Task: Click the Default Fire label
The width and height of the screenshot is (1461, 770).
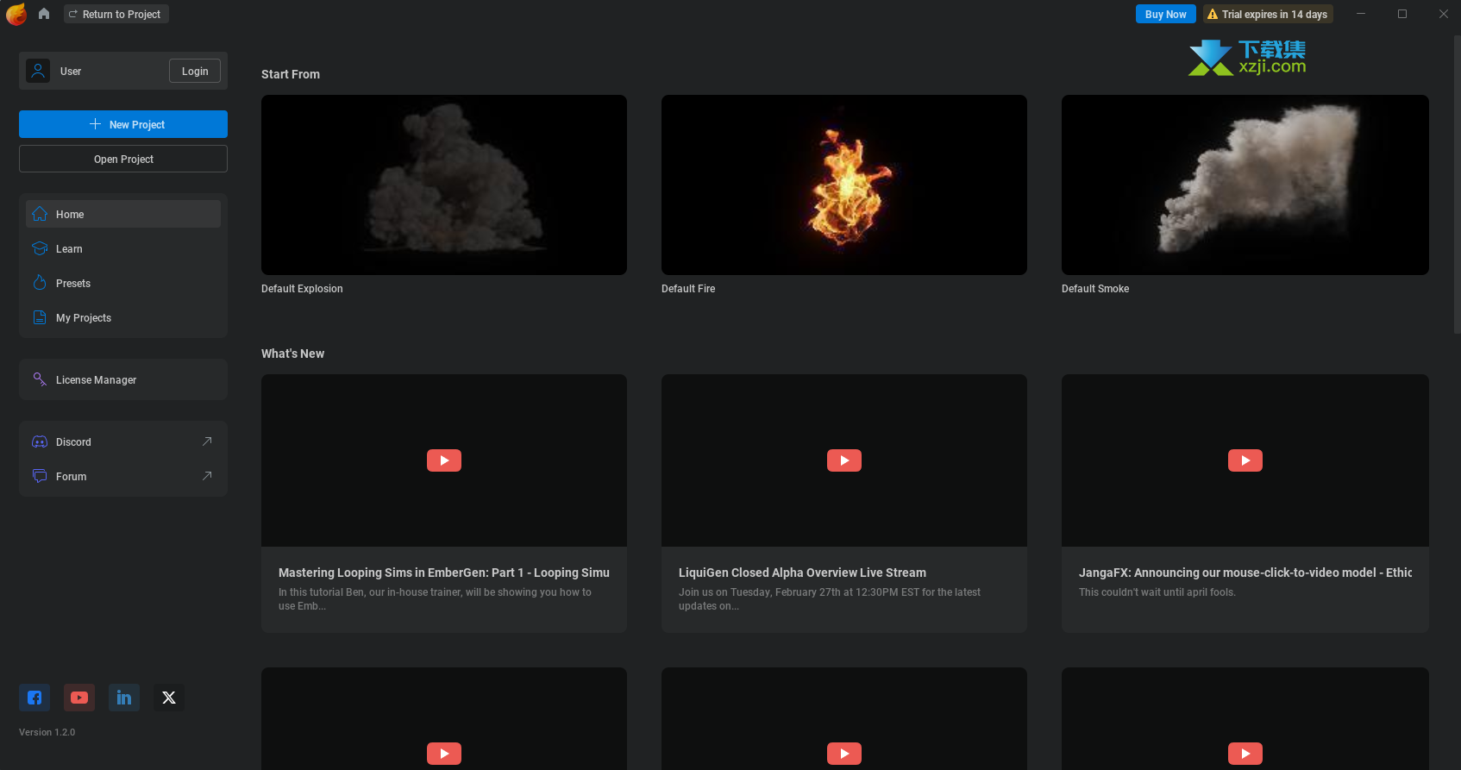Action: 688,289
